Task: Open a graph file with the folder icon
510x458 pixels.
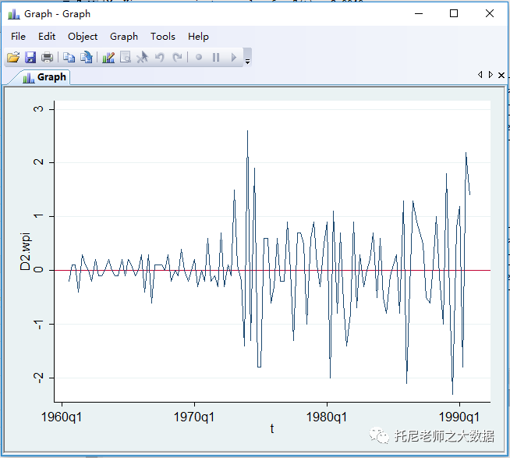Action: click(13, 57)
